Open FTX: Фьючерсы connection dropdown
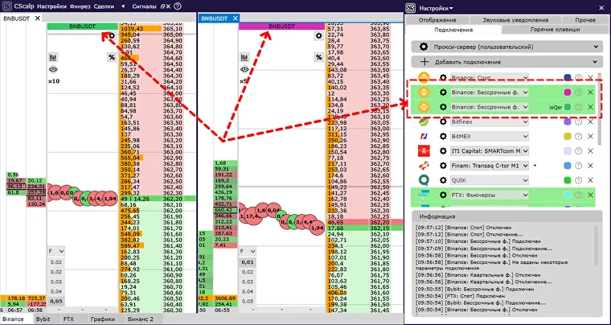The height and width of the screenshot is (325, 611). click(490, 195)
